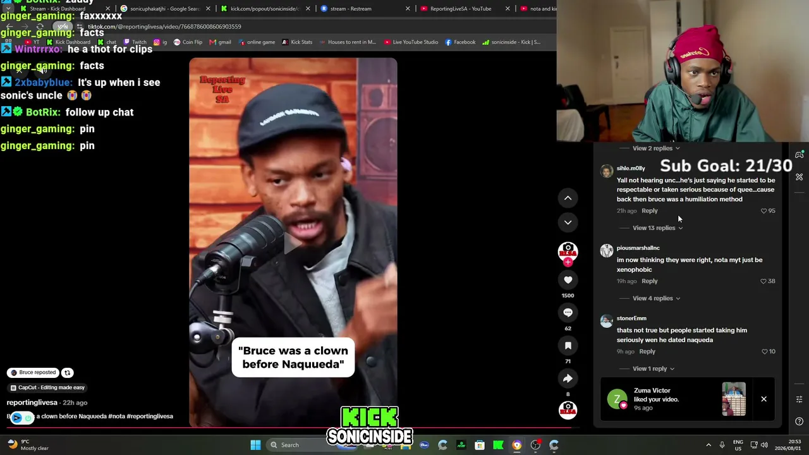Open the #reportinglivesa hashtag
809x455 pixels.
pyautogui.click(x=150, y=416)
